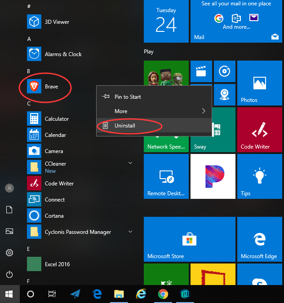Open the Cyclonis Password Manager folder icon
Image resolution: width=284 pixels, height=303 pixels.
(34, 232)
